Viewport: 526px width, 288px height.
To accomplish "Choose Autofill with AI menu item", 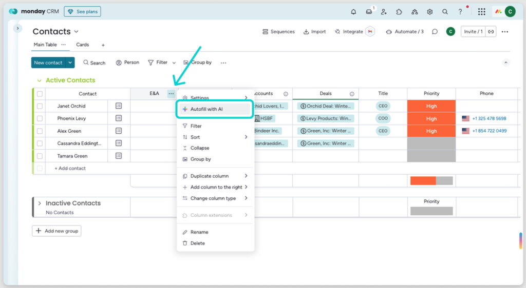I will pyautogui.click(x=215, y=109).
